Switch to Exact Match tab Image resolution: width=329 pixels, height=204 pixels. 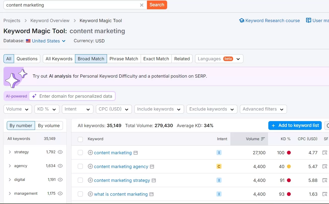tap(156, 59)
